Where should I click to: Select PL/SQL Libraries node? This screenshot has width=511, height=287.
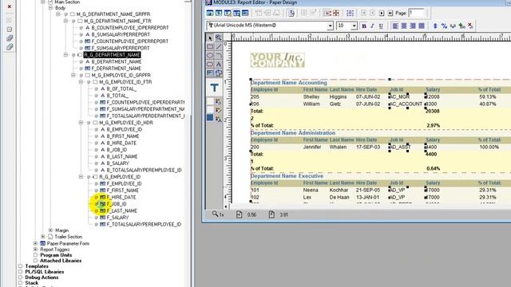(x=45, y=272)
